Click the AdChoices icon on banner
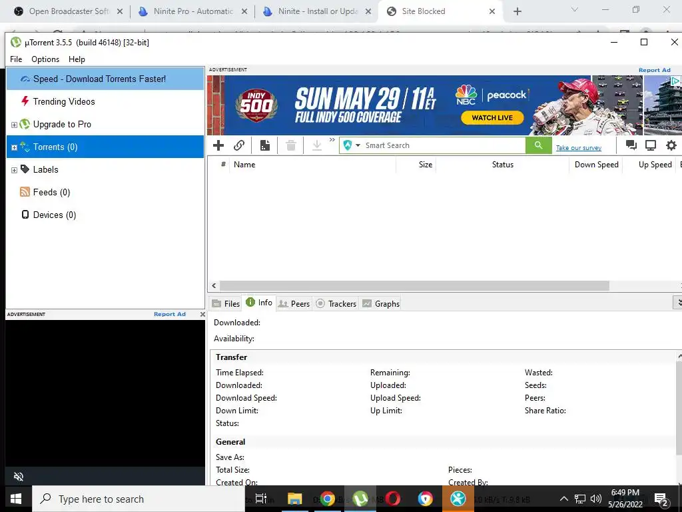This screenshot has width=682, height=512. point(675,81)
